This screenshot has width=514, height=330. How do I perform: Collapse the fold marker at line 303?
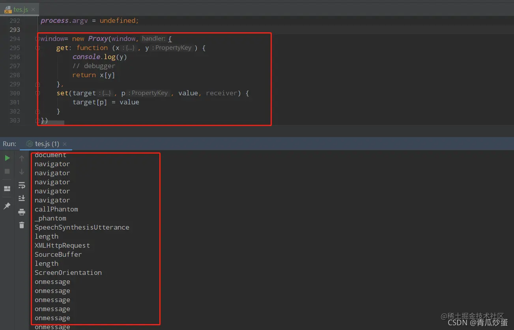[37, 120]
